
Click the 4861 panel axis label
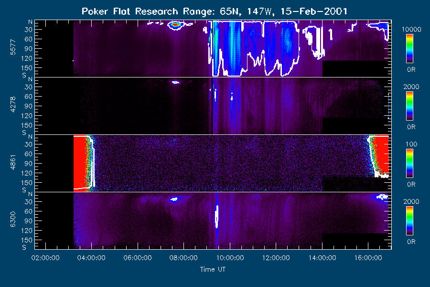[13, 162]
